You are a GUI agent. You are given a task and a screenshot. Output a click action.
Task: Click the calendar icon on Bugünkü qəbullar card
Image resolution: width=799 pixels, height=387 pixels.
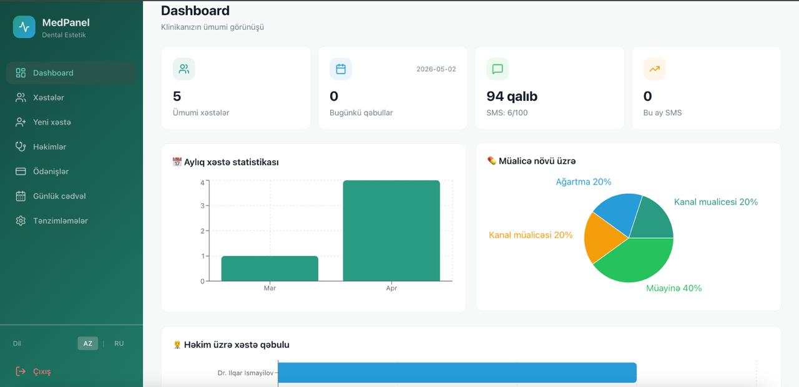[341, 69]
